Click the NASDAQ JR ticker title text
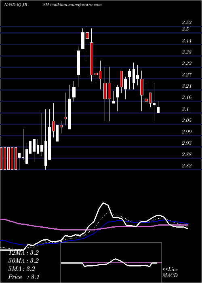This screenshot has width=202, height=283. 16,5
